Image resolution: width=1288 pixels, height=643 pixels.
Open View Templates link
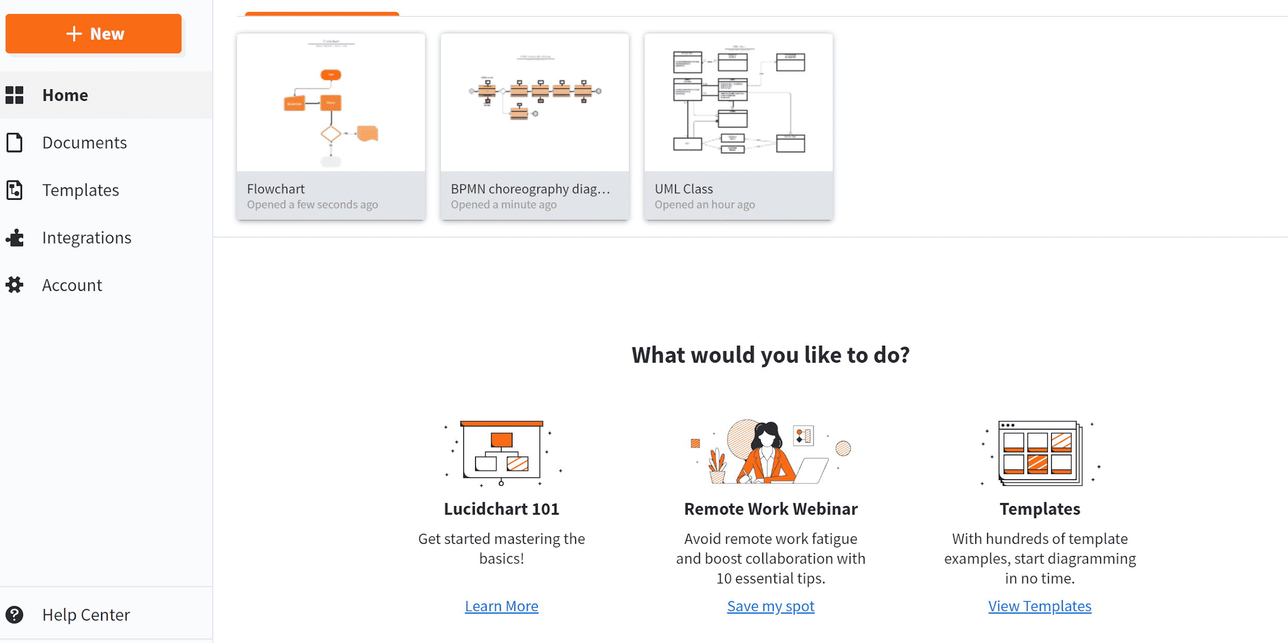point(1039,606)
